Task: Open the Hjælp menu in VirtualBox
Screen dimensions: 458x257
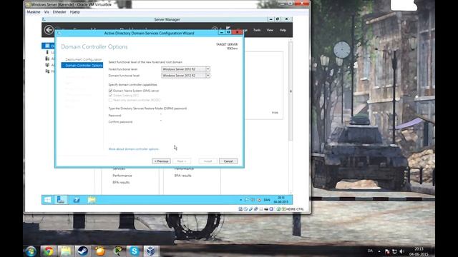Action: pos(74,12)
